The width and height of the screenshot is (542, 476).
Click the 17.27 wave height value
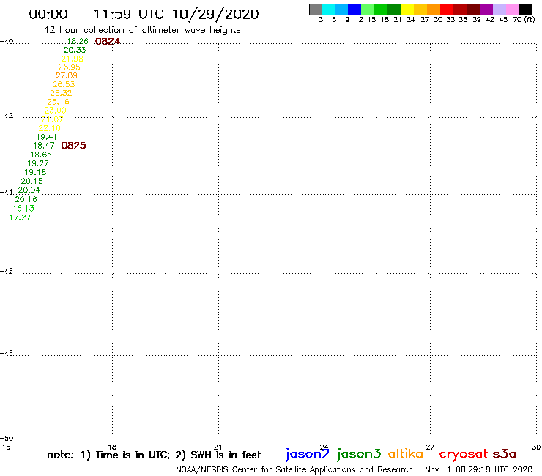(x=20, y=217)
